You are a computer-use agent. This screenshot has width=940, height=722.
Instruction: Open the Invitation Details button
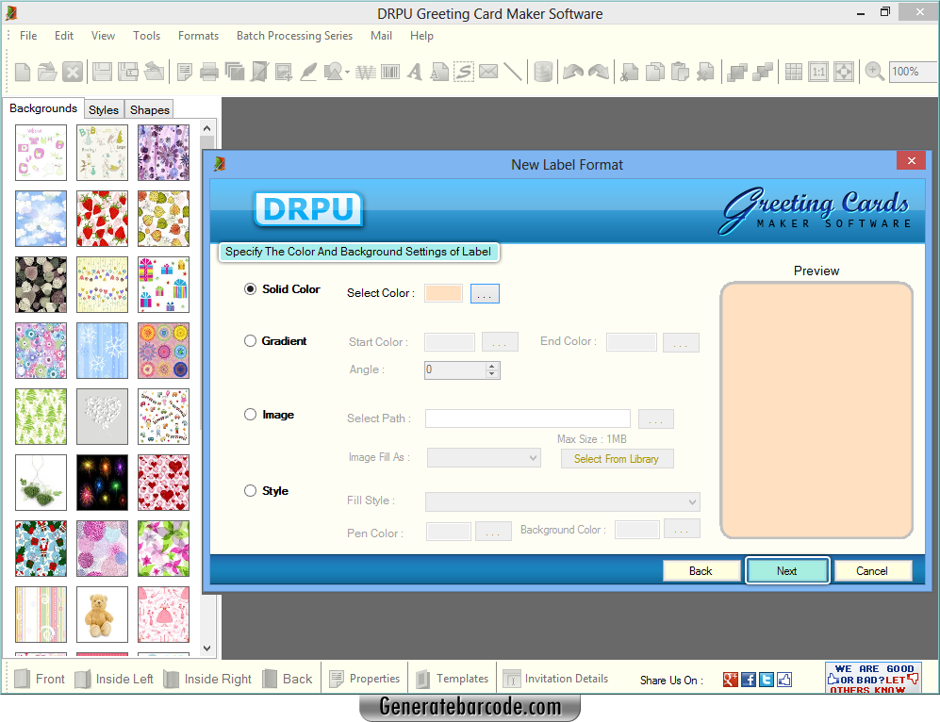(555, 679)
